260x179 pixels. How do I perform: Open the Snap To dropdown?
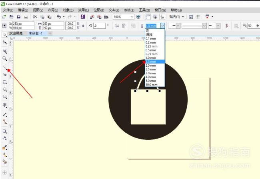[177, 17]
